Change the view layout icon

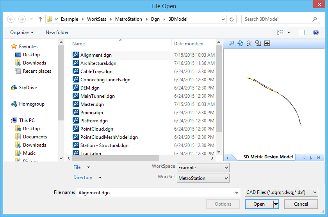280,32
